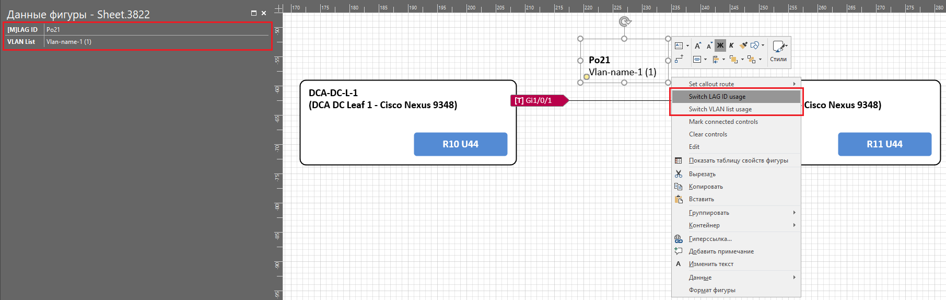Toggle Switch VLAN list usage option
Image resolution: width=946 pixels, height=300 pixels.
[x=720, y=109]
